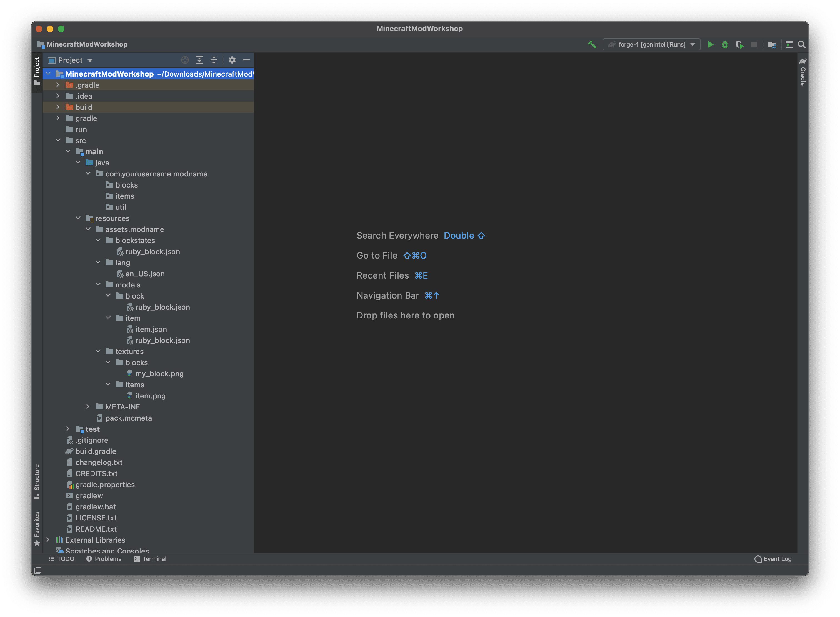
Task: Open the Event Log
Action: click(773, 559)
